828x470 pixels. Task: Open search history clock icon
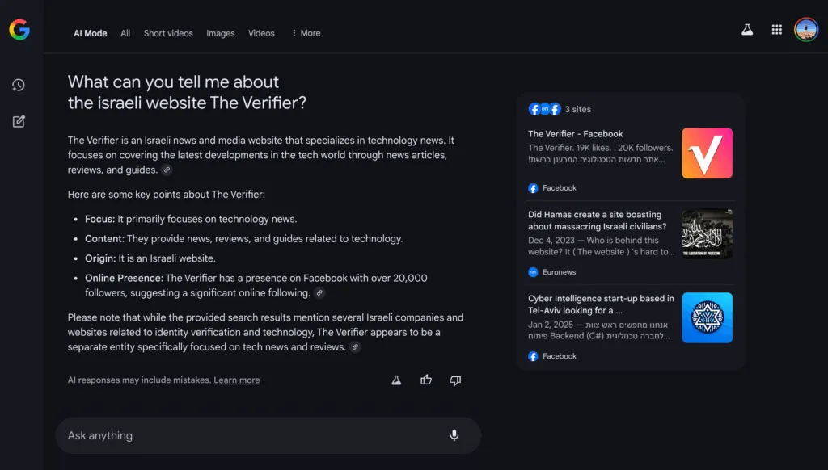tap(19, 86)
